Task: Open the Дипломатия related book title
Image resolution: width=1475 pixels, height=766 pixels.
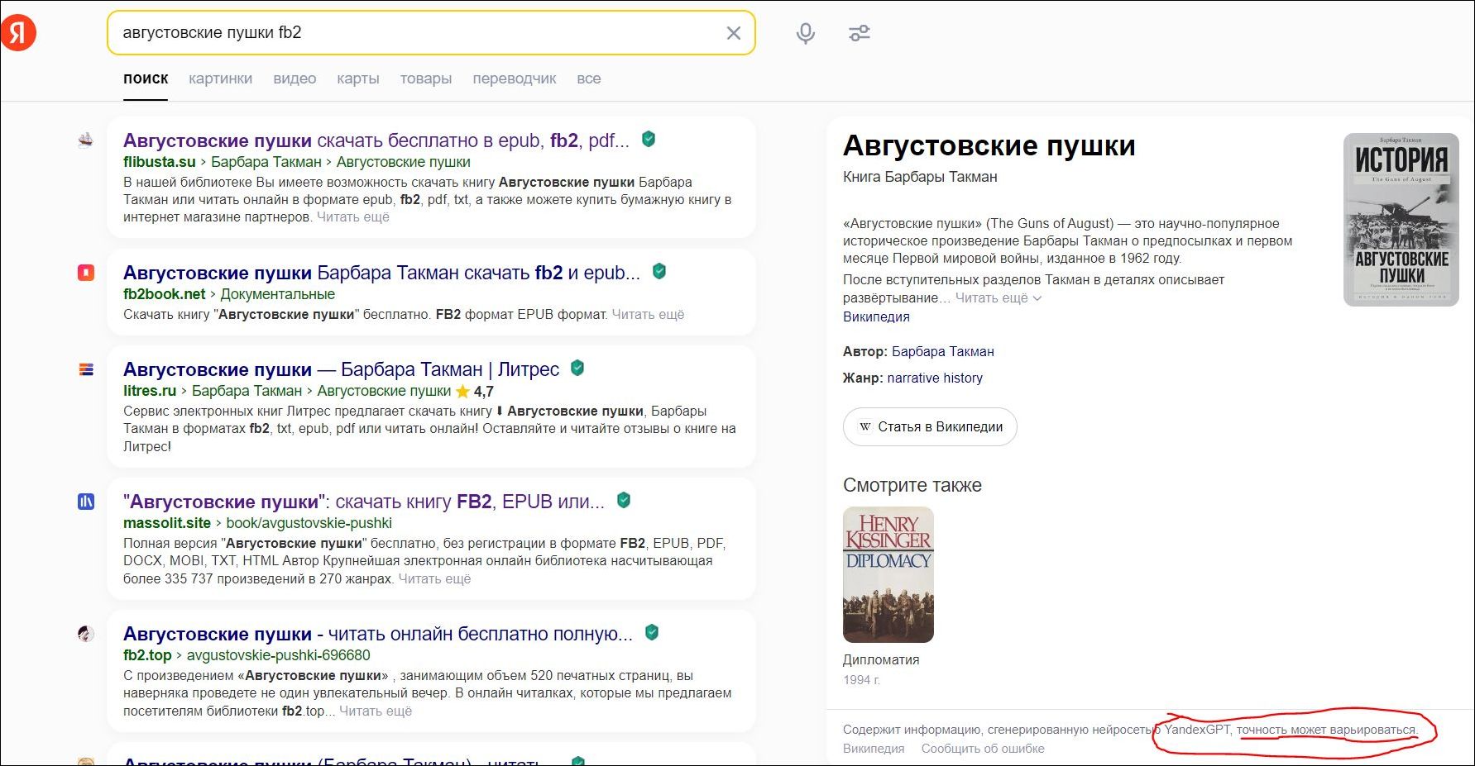Action: [x=881, y=659]
